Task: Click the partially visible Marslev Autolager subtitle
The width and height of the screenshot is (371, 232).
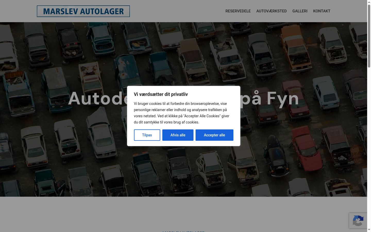Action: [183, 231]
